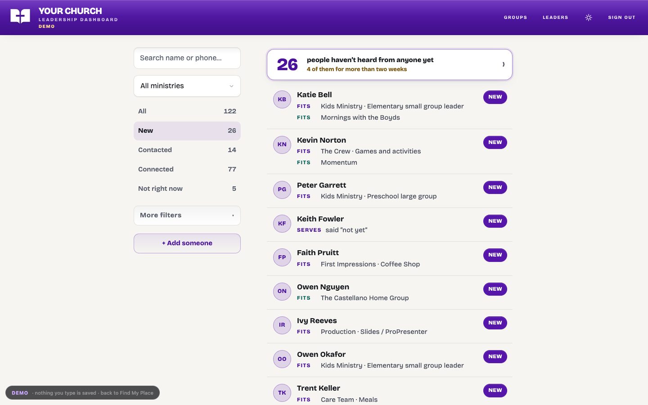
Task: Click Sign Out in the header
Action: pyautogui.click(x=621, y=18)
